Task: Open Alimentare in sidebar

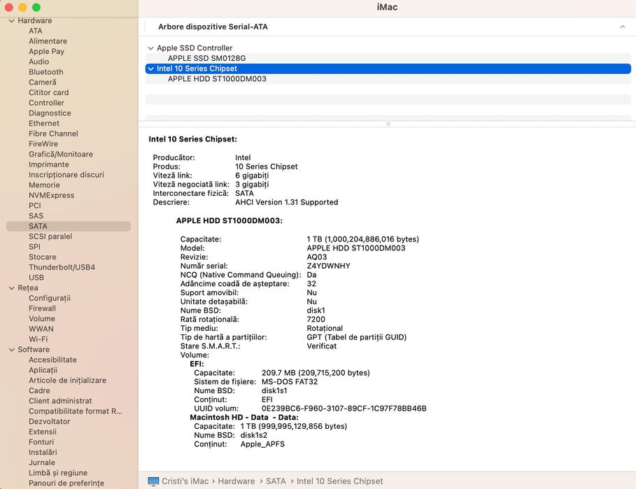Action: pyautogui.click(x=48, y=41)
